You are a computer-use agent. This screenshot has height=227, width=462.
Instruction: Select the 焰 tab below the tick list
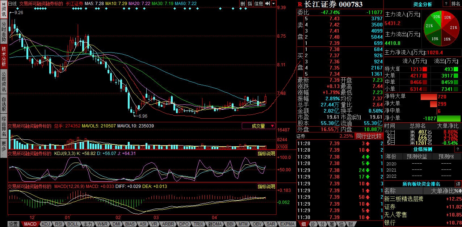coord(341,224)
